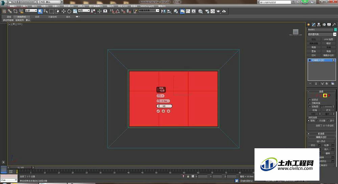Toggle the 2.5D Snaps icon
The height and width of the screenshot is (184, 338).
click(x=112, y=11)
